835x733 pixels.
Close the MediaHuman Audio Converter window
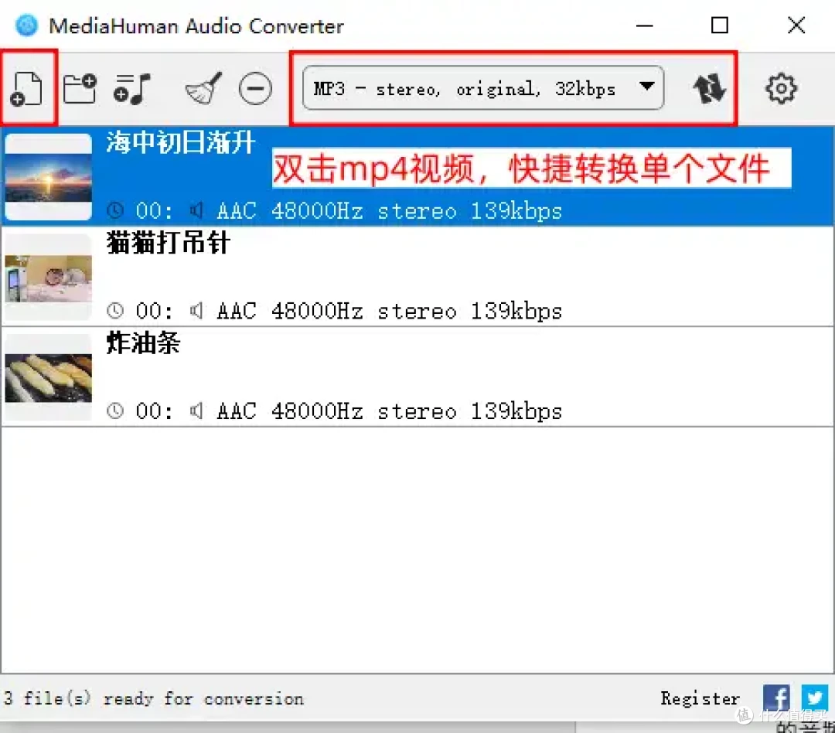pos(796,25)
